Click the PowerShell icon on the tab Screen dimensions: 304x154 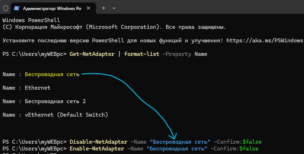(x=17, y=8)
